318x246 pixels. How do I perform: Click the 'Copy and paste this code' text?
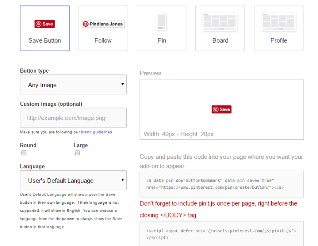pyautogui.click(x=221, y=162)
